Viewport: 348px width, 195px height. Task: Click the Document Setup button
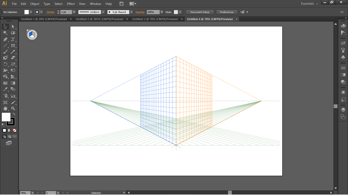click(200, 12)
